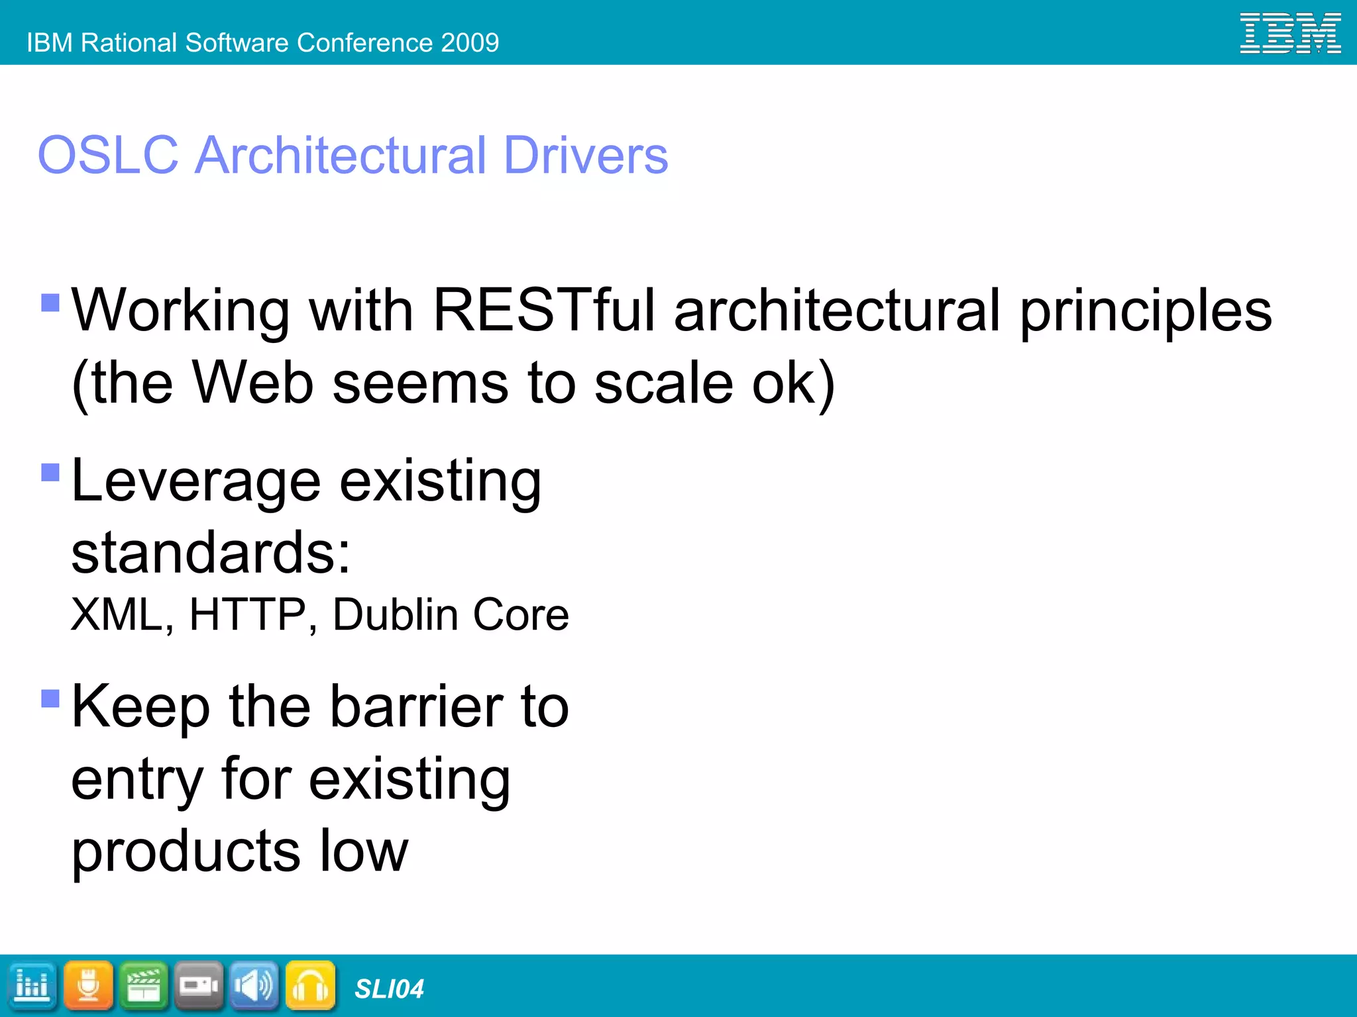The width and height of the screenshot is (1357, 1017).
Task: Click the IBM logo in header
Action: (1291, 33)
